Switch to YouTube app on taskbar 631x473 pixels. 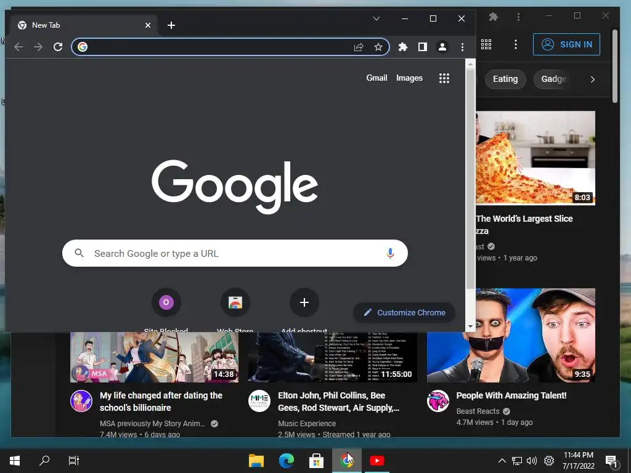(377, 461)
